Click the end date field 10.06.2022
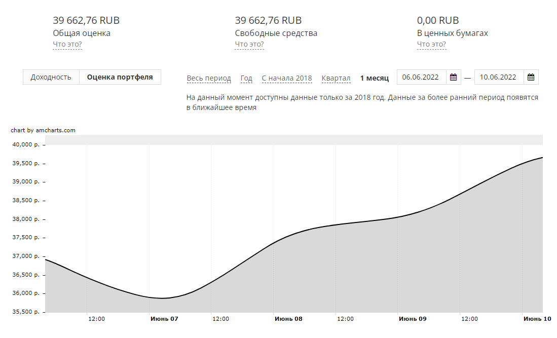This screenshot has height=338, width=557. (x=498, y=78)
